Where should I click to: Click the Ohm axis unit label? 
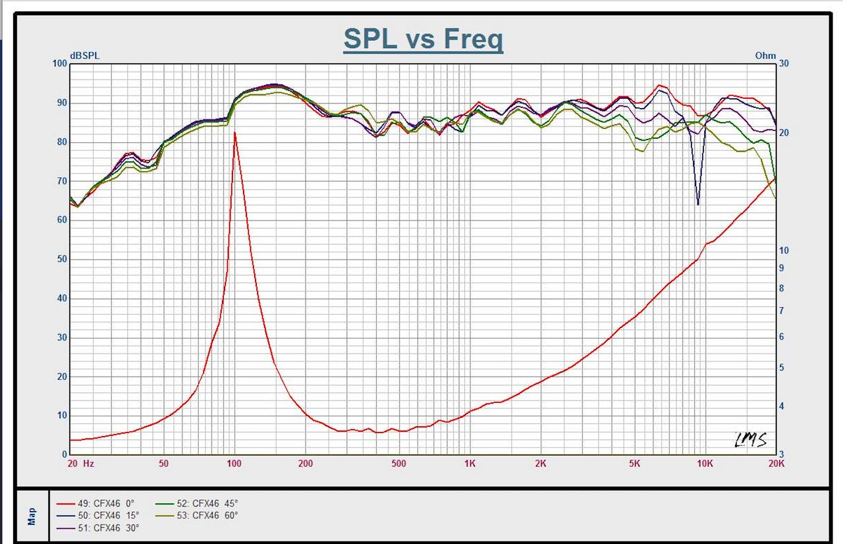point(765,56)
